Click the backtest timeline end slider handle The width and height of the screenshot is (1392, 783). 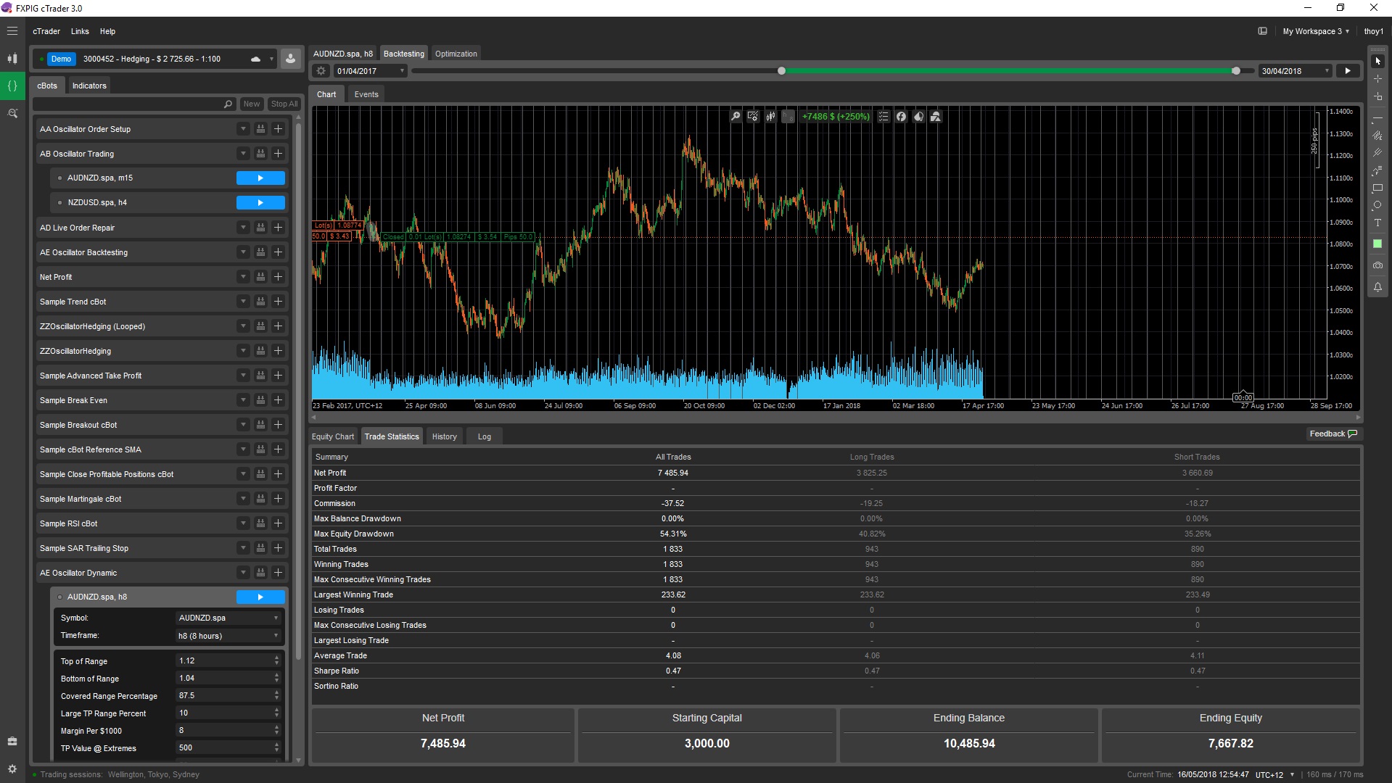pos(1236,71)
